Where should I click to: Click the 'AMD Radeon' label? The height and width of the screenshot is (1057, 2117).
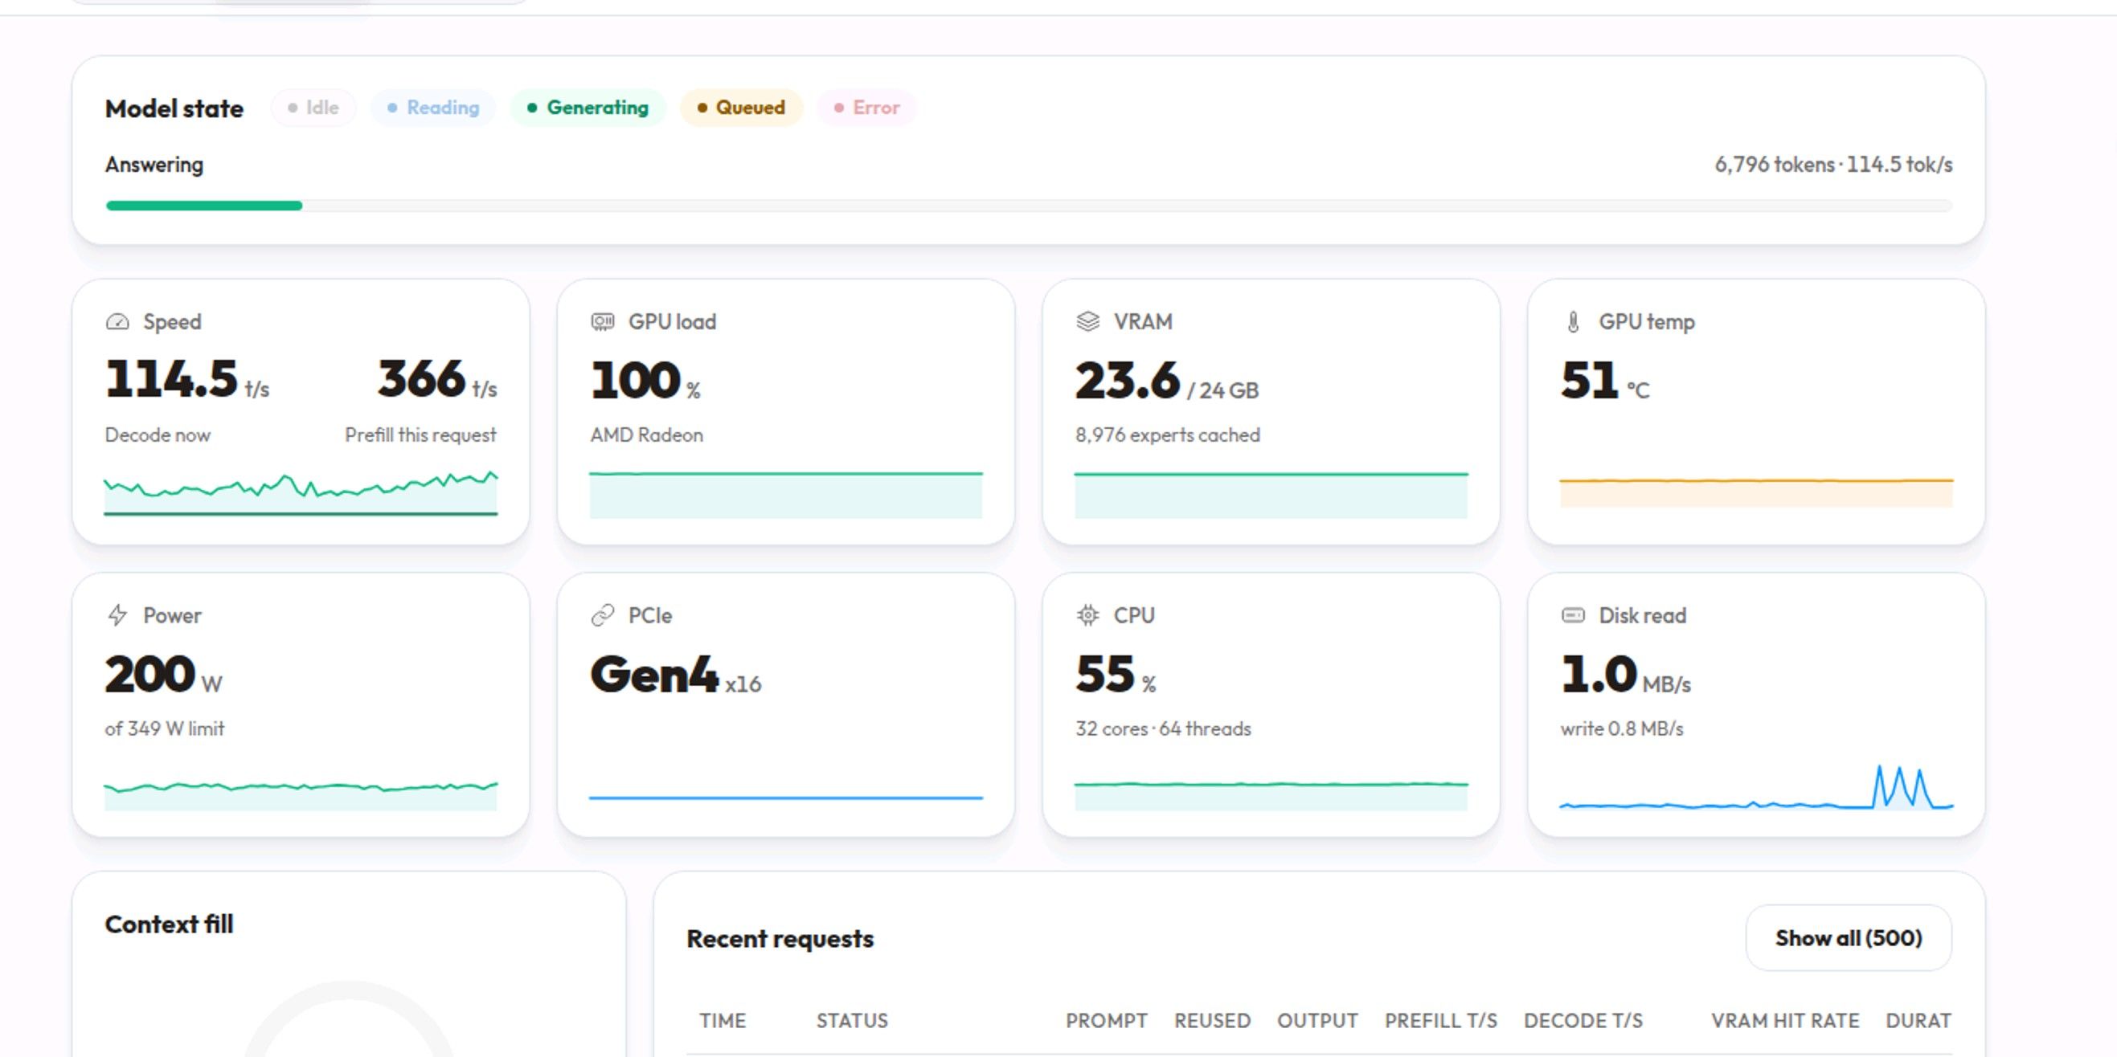pyautogui.click(x=647, y=435)
